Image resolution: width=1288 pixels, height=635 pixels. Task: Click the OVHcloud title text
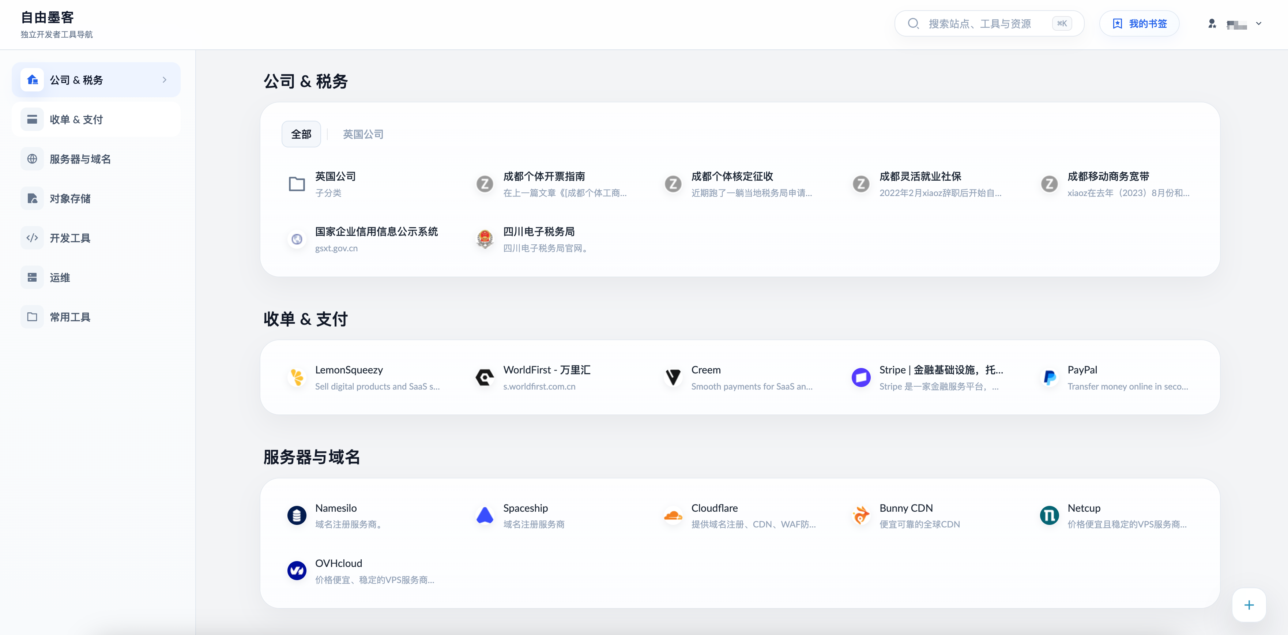339,564
